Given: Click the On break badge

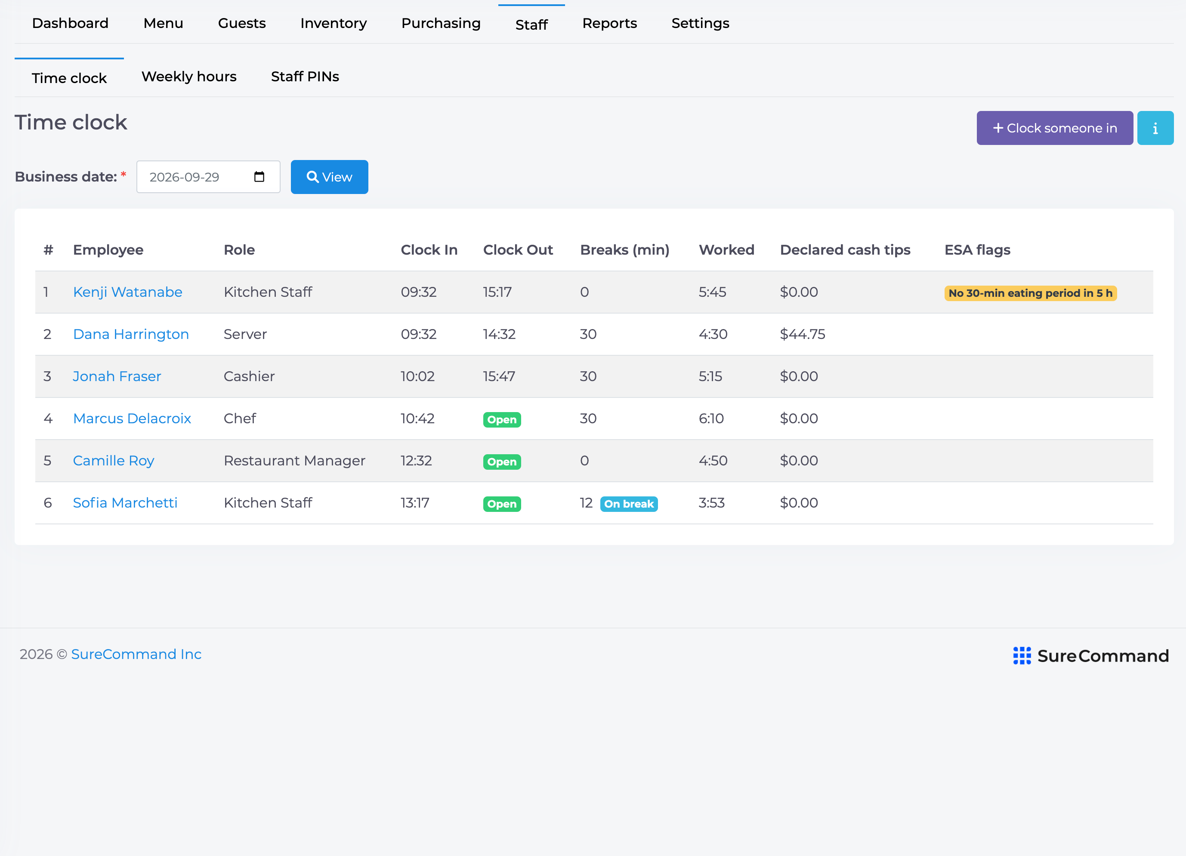Looking at the screenshot, I should (x=629, y=504).
